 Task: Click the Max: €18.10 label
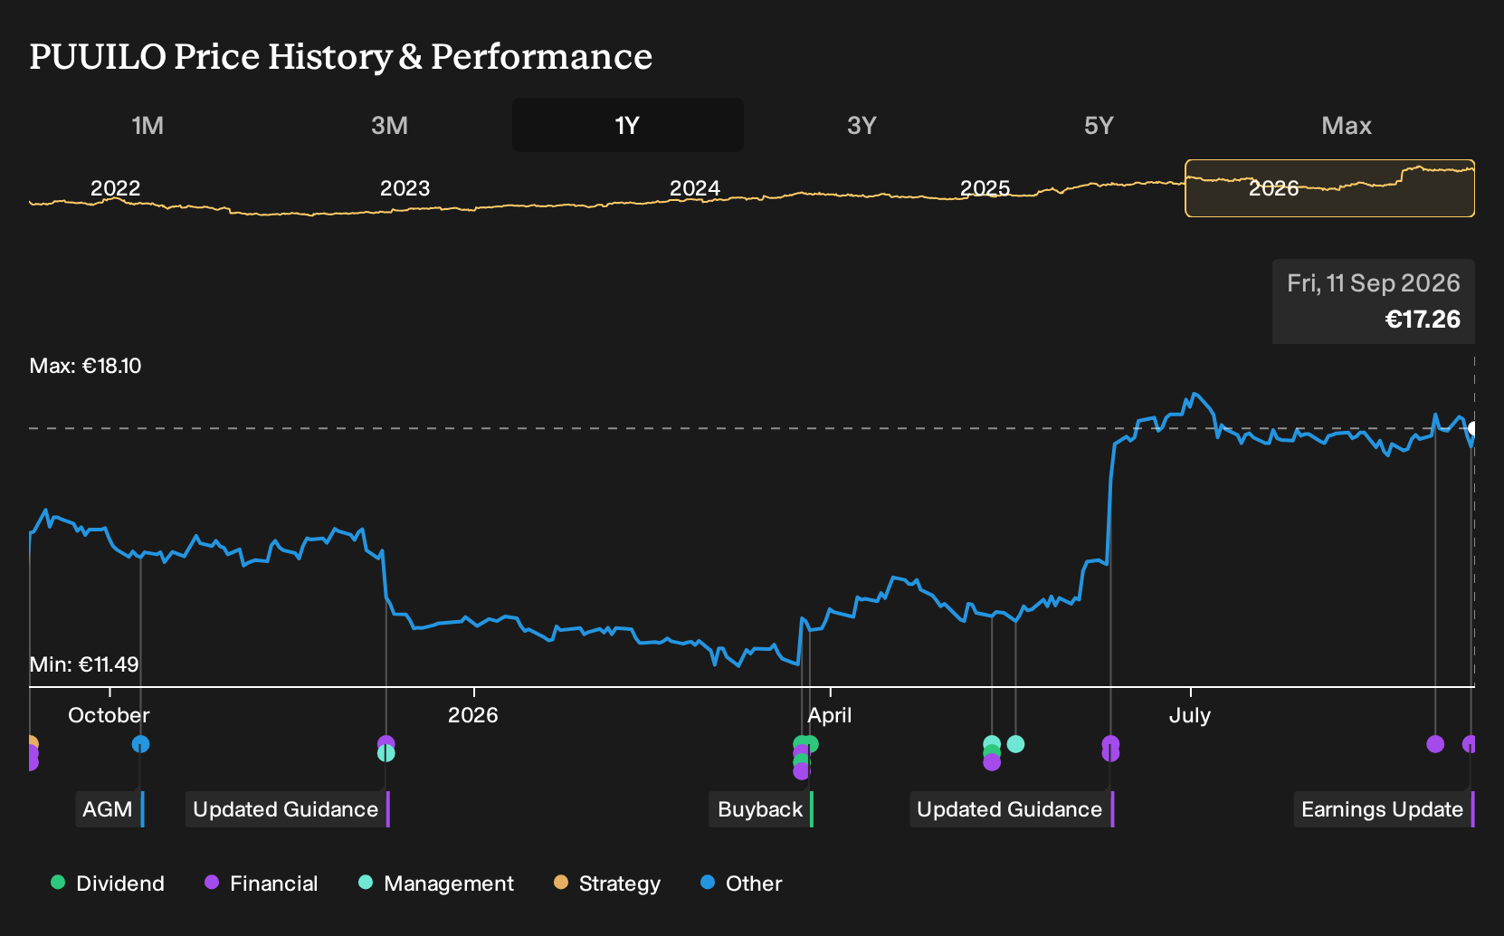(x=86, y=366)
